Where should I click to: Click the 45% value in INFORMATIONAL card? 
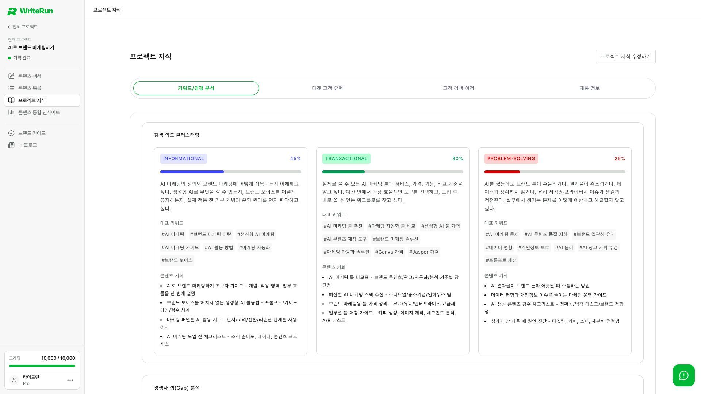295,159
